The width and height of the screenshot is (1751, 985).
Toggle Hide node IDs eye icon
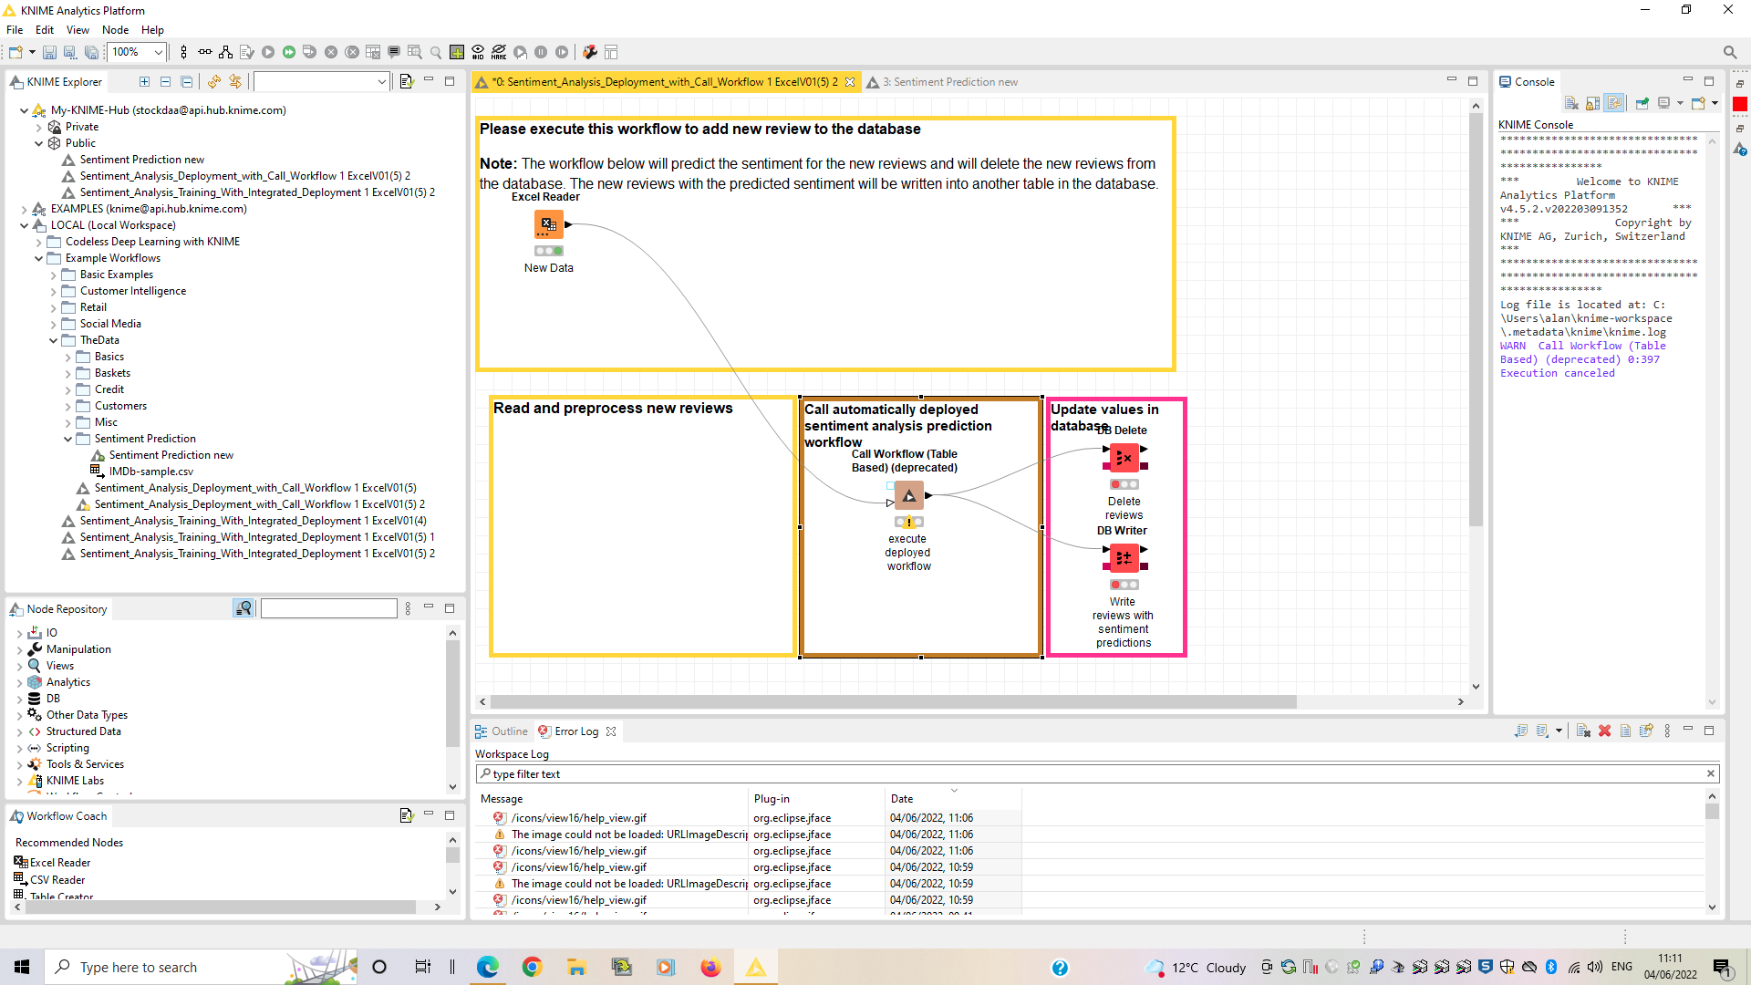pos(478,52)
